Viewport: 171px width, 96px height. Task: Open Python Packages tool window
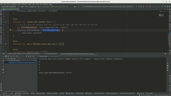[52, 93]
